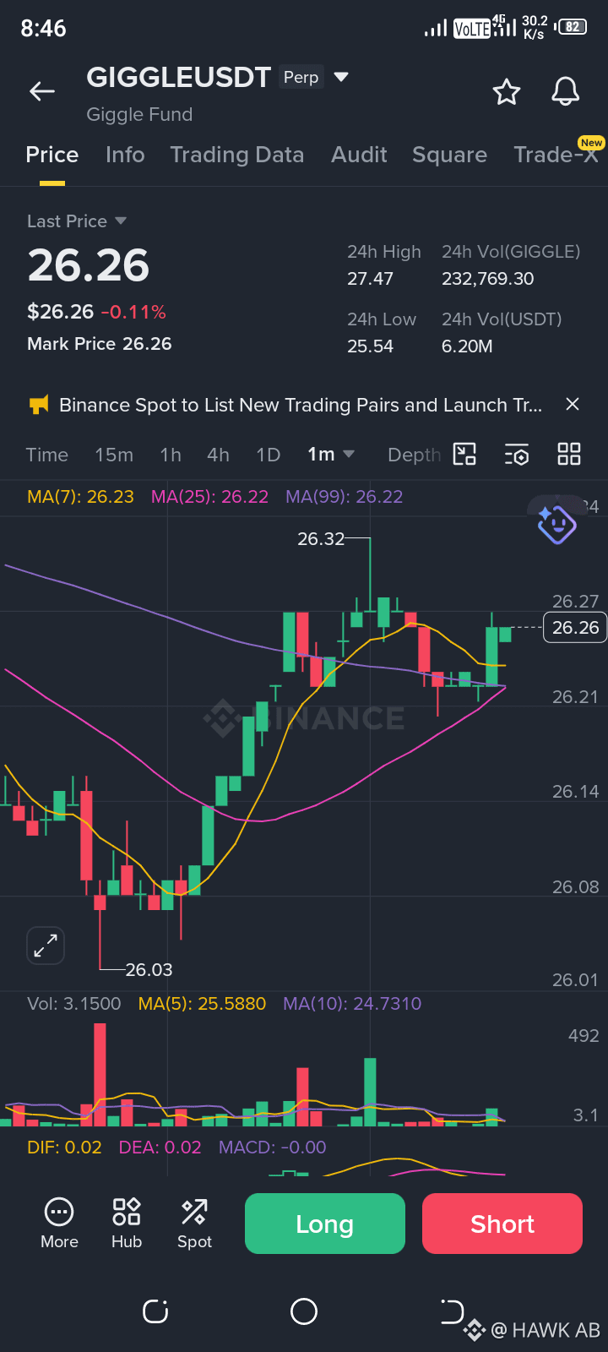Tap the battery indicator in status bar

pyautogui.click(x=571, y=27)
